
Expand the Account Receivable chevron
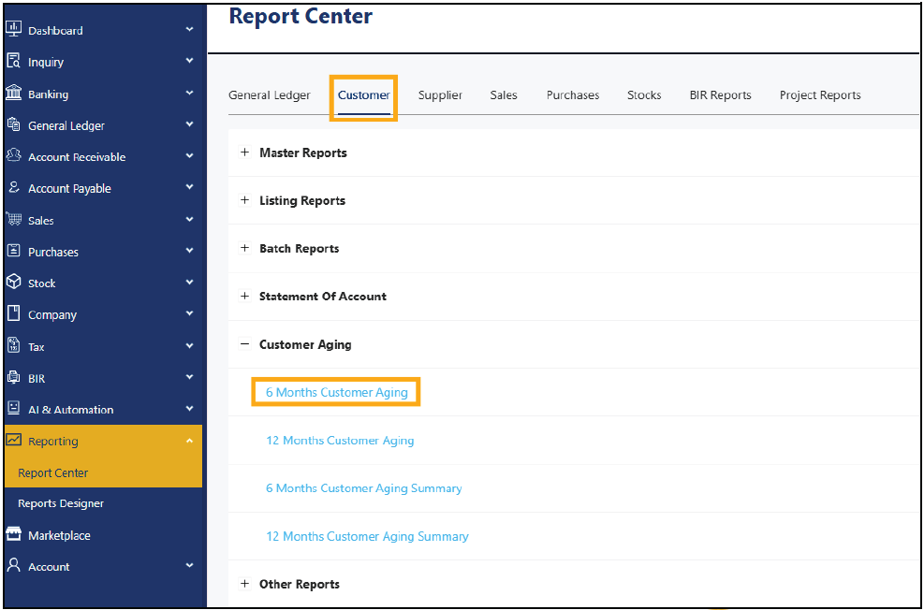tap(189, 156)
